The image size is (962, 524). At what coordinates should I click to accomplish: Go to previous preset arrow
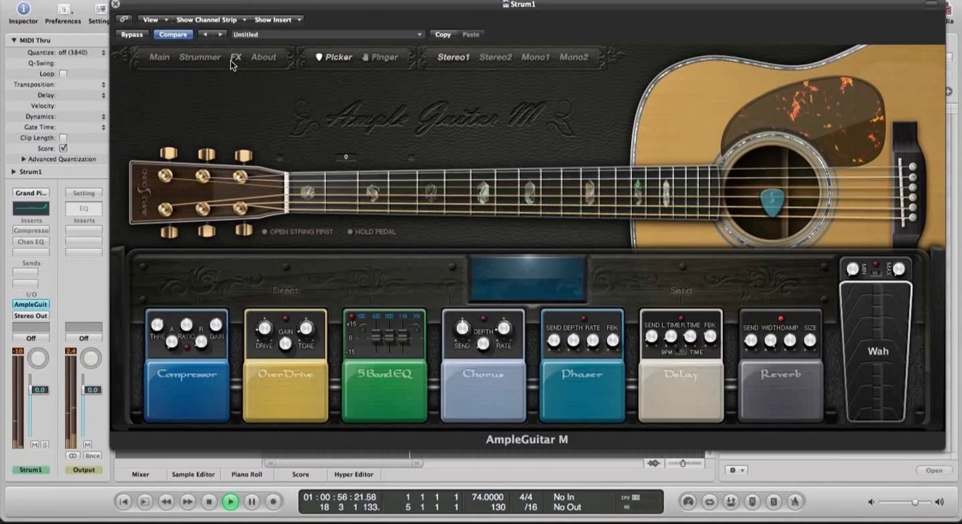(205, 34)
